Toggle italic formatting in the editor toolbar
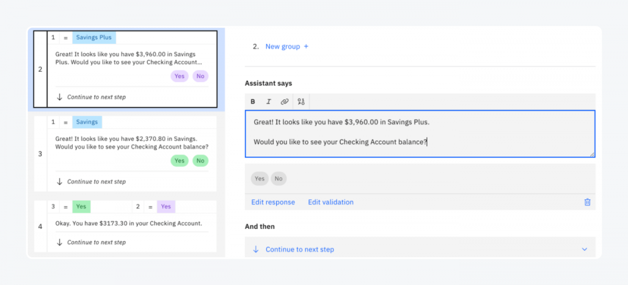The width and height of the screenshot is (628, 285). [x=268, y=101]
